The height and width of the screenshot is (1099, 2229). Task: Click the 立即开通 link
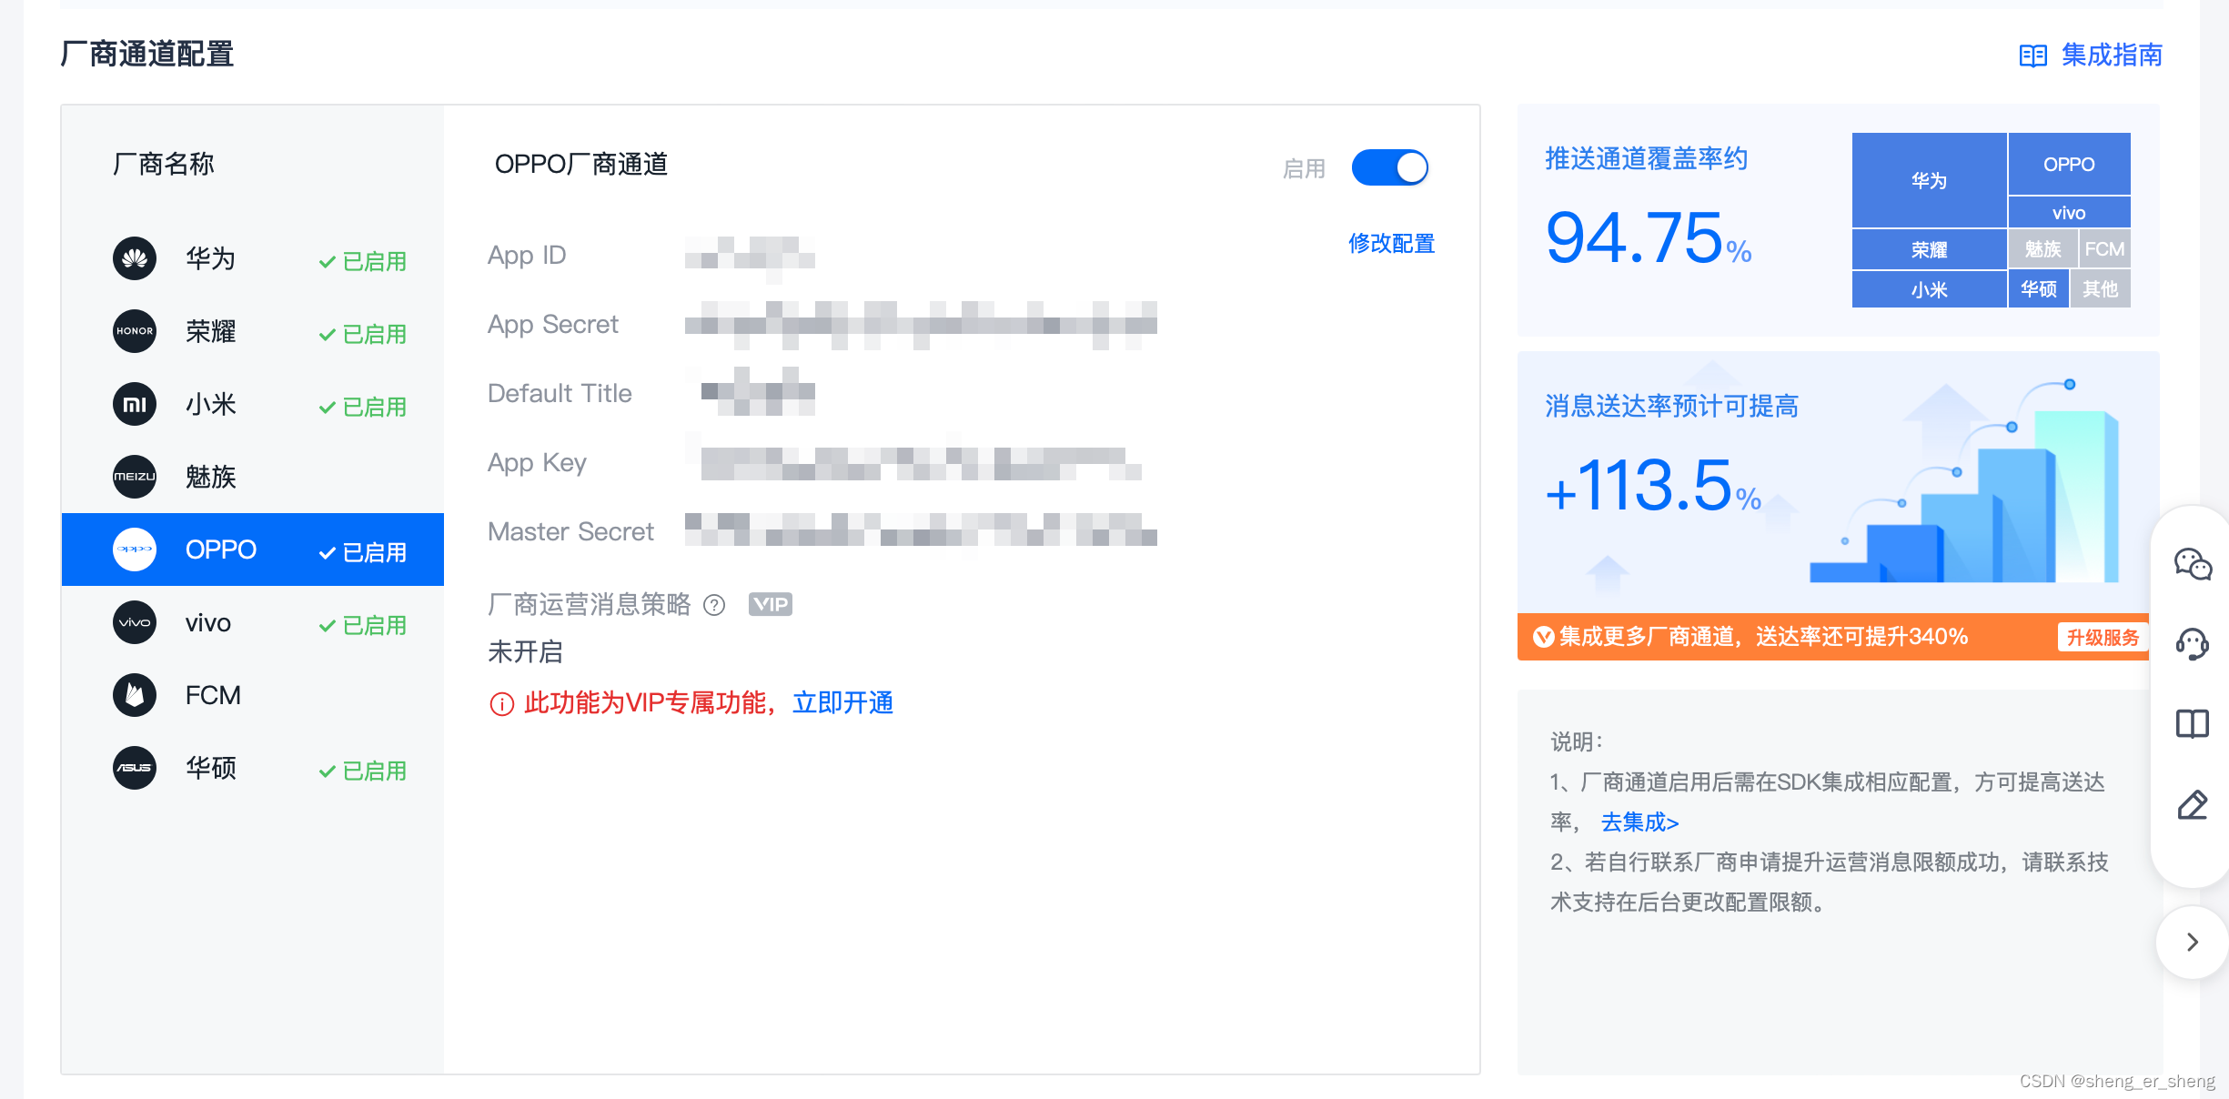click(842, 703)
